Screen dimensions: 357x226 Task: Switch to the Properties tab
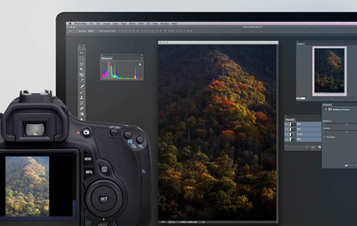pos(327,105)
